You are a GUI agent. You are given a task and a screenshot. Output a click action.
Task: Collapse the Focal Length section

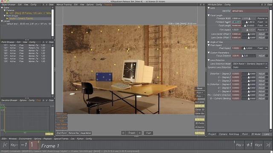(x=209, y=15)
